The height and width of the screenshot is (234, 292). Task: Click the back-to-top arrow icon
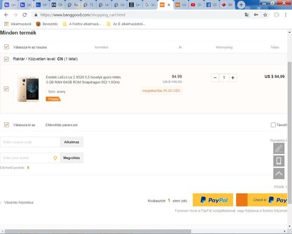coord(279,174)
